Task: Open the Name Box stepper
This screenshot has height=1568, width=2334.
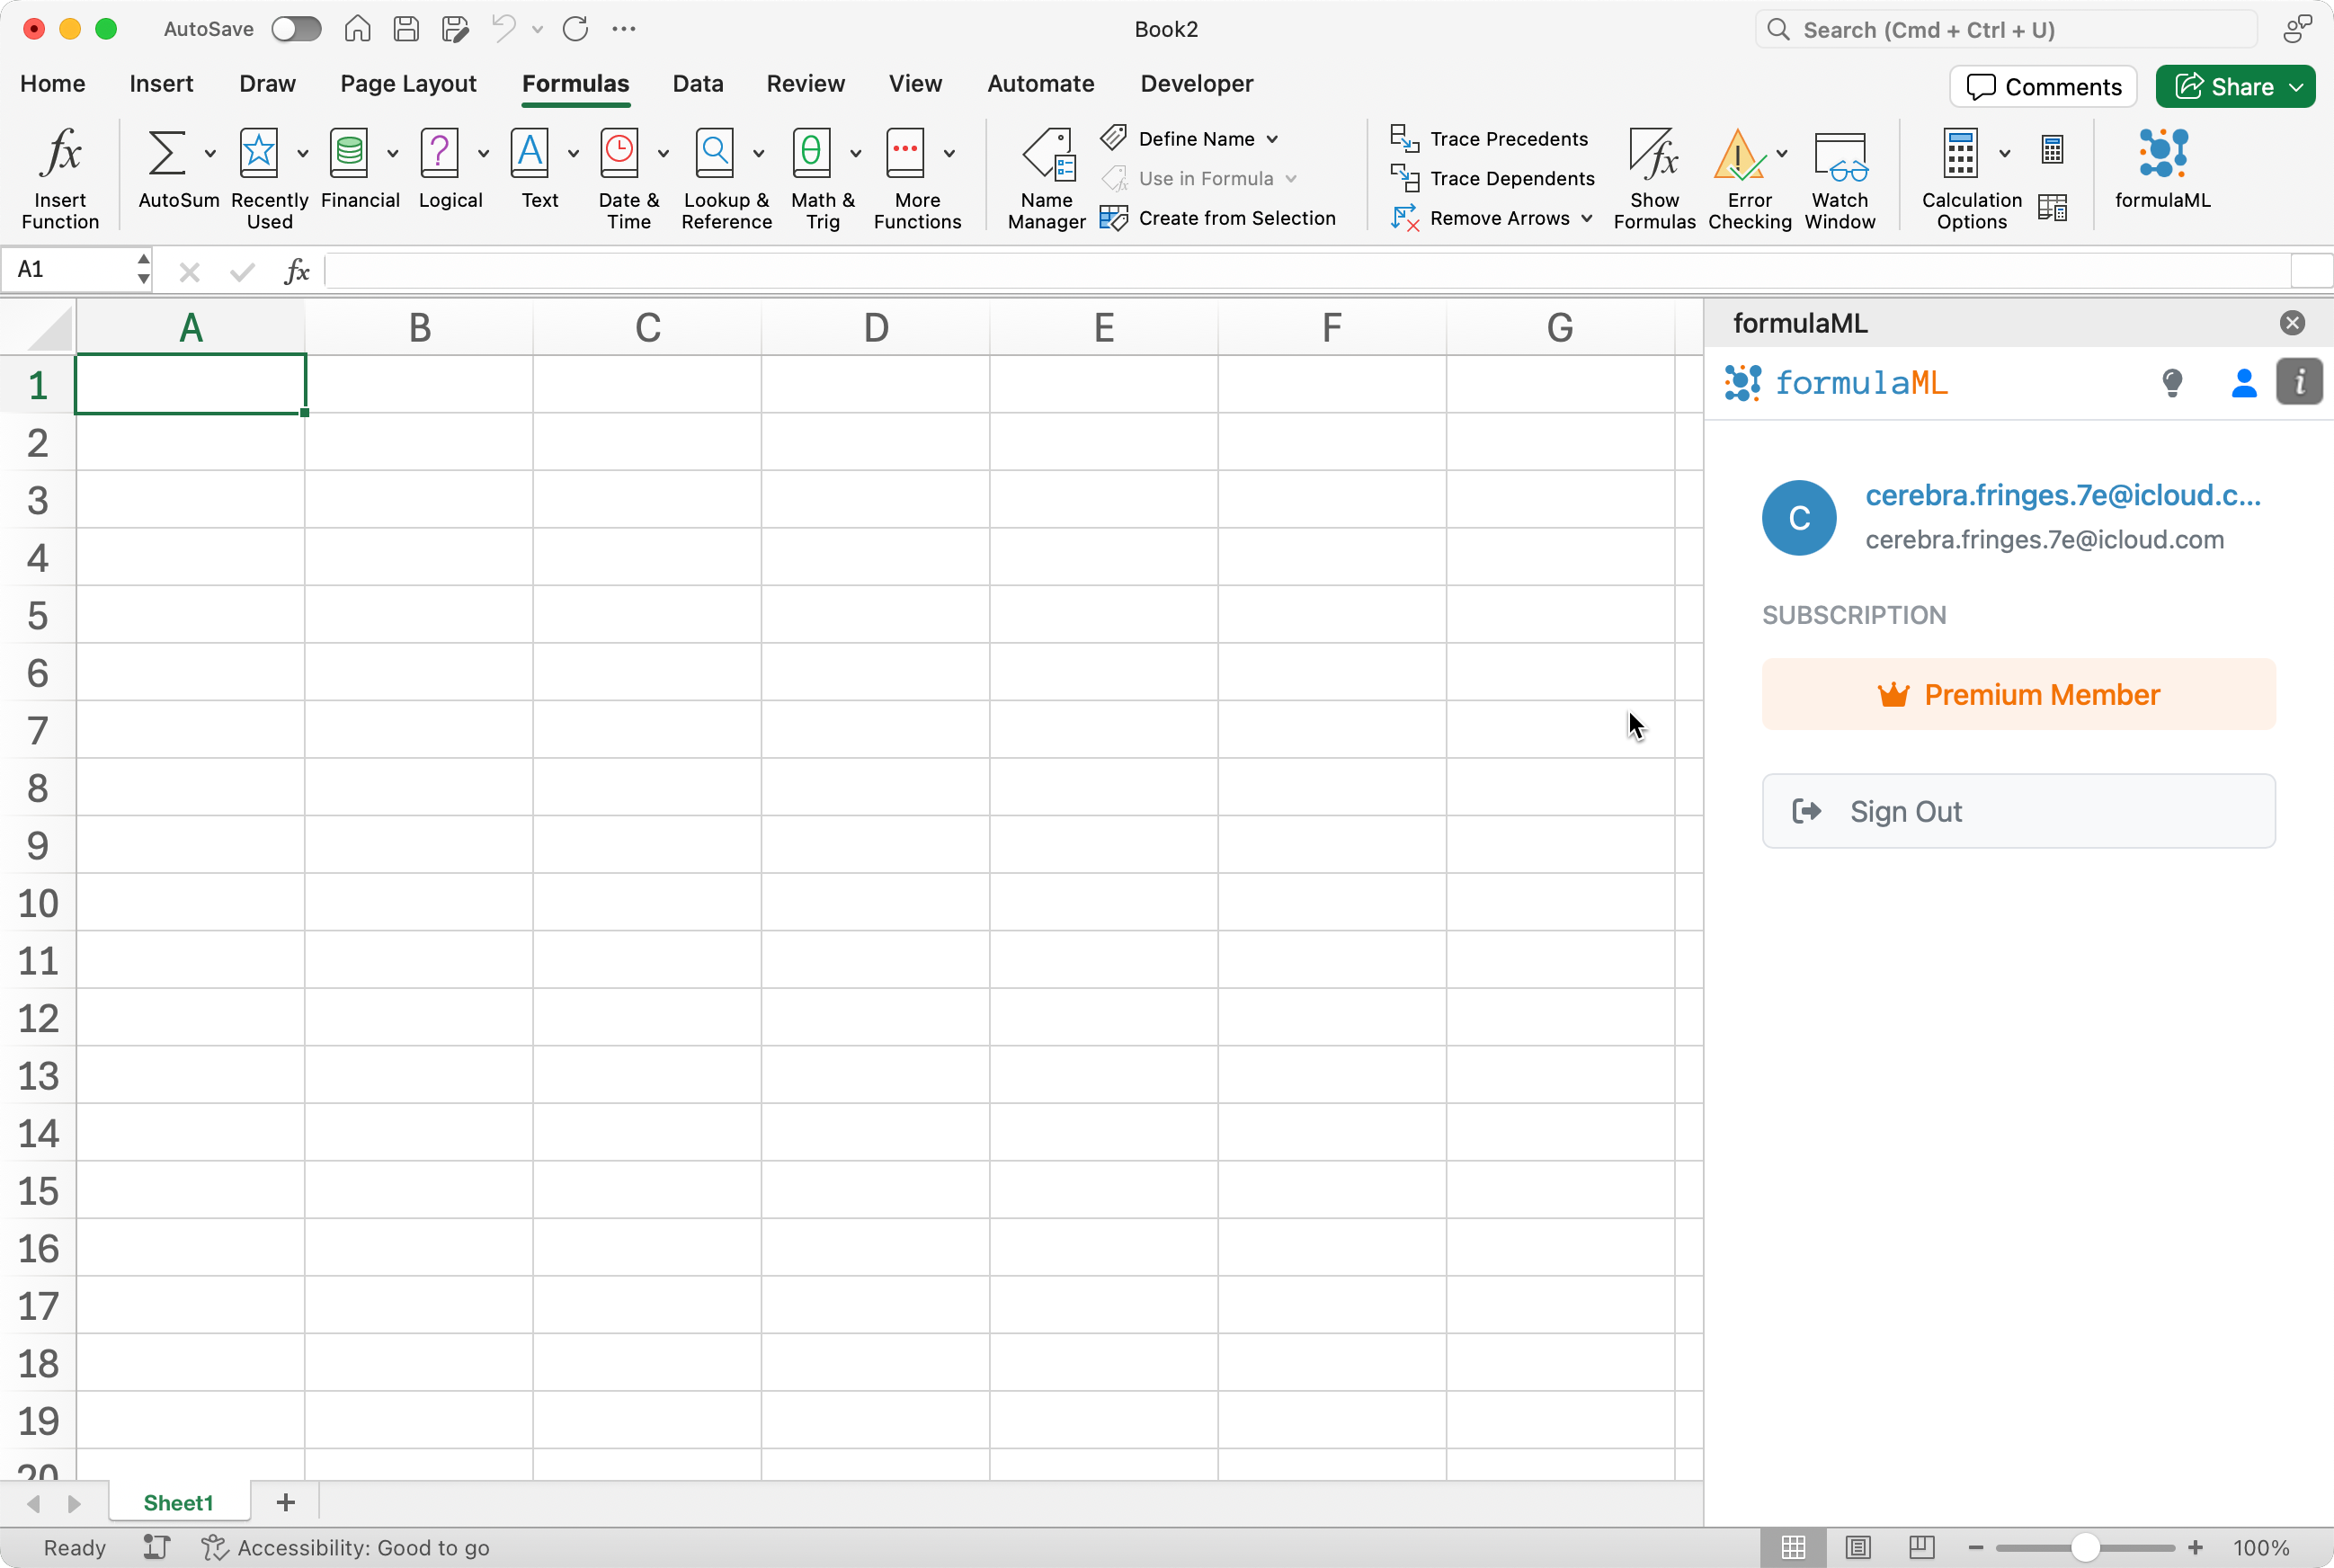Action: coord(143,269)
